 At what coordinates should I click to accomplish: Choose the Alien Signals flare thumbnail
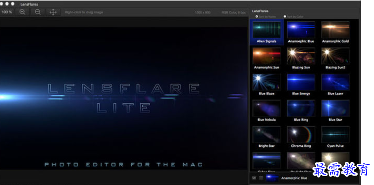(267, 30)
